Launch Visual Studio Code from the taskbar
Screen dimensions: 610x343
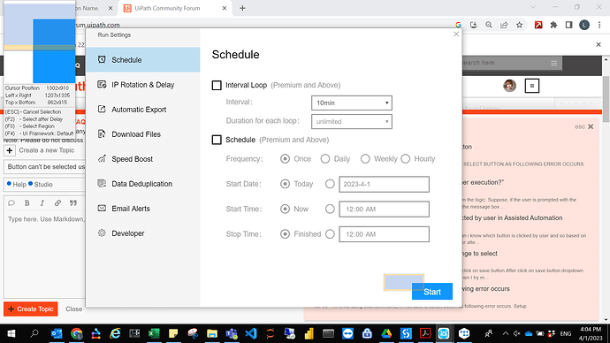251,333
